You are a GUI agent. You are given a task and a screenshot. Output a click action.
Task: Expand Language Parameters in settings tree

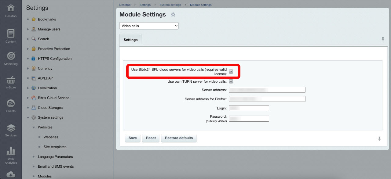point(34,157)
